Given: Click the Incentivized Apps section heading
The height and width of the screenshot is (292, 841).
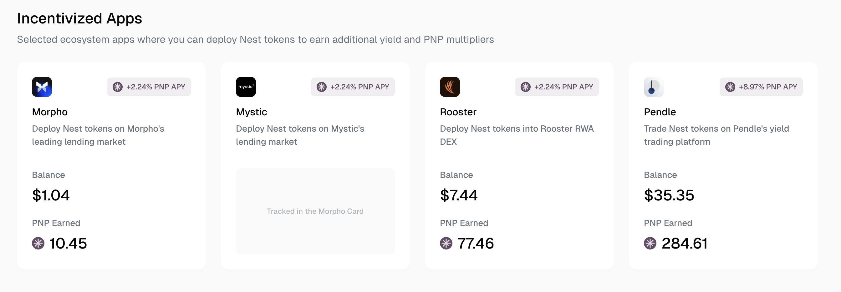Looking at the screenshot, I should click(x=79, y=18).
